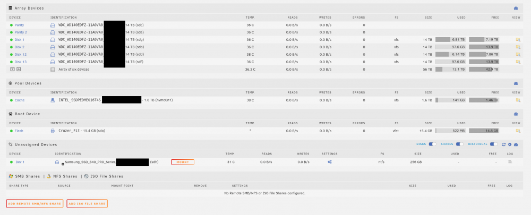The image size is (531, 215).
Task: Click Disk 12's drive identification icon
Action: point(53,55)
